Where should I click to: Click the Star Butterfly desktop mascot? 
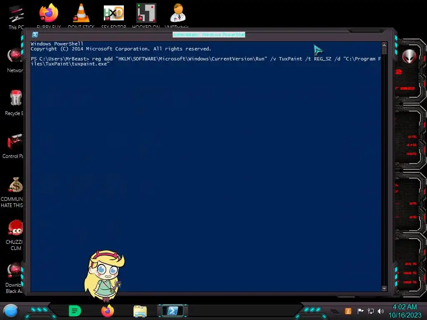(x=104, y=275)
